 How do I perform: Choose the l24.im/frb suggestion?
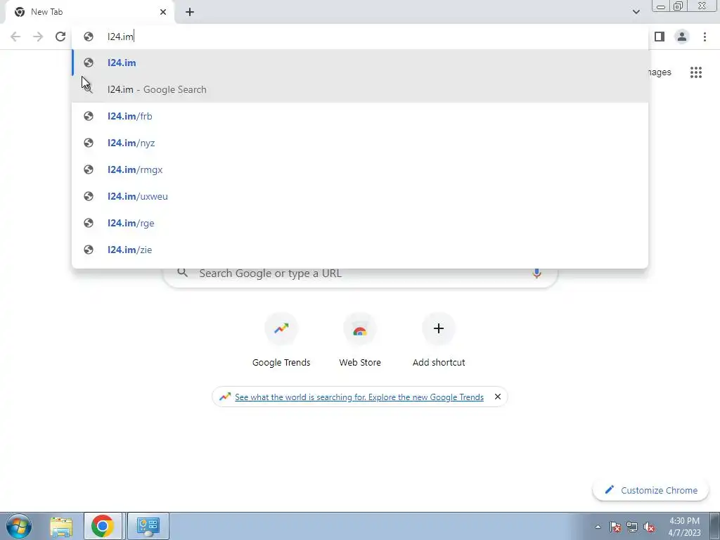pyautogui.click(x=360, y=116)
